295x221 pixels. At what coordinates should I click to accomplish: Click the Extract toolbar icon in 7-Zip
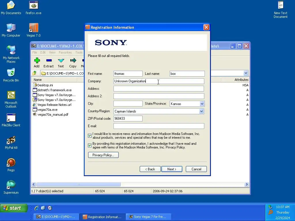49,63
